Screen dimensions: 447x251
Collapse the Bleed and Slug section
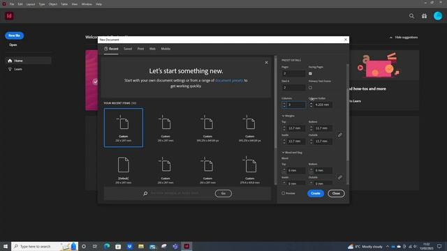click(283, 153)
